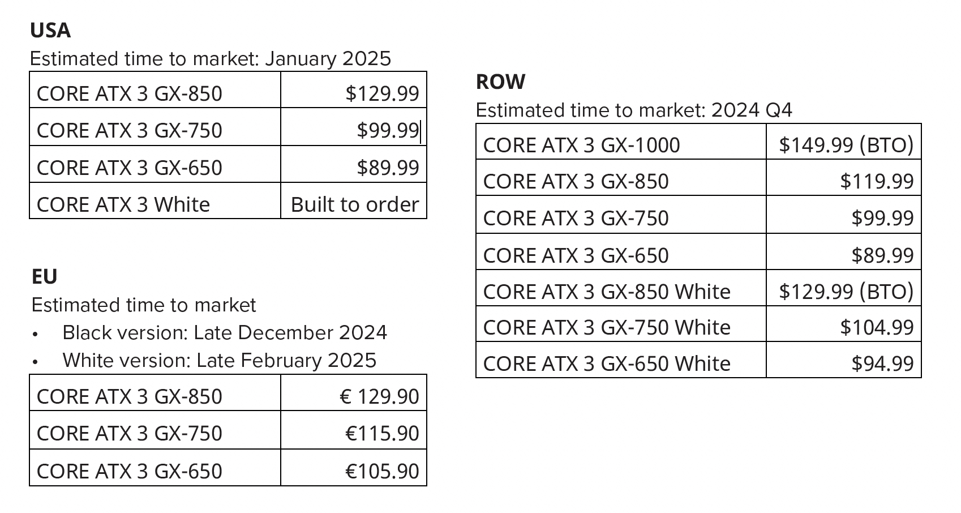Click the CORE ATX 3 GX-850 White cell
This screenshot has height=513, width=961.
(607, 292)
